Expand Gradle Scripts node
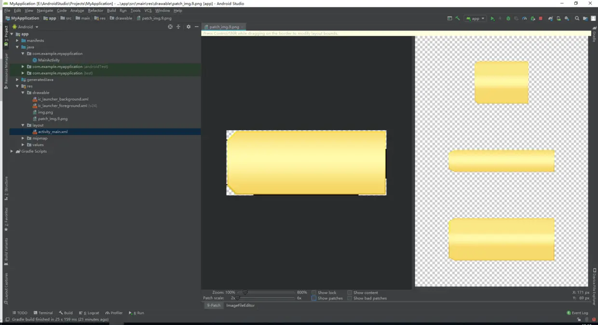 pos(12,151)
